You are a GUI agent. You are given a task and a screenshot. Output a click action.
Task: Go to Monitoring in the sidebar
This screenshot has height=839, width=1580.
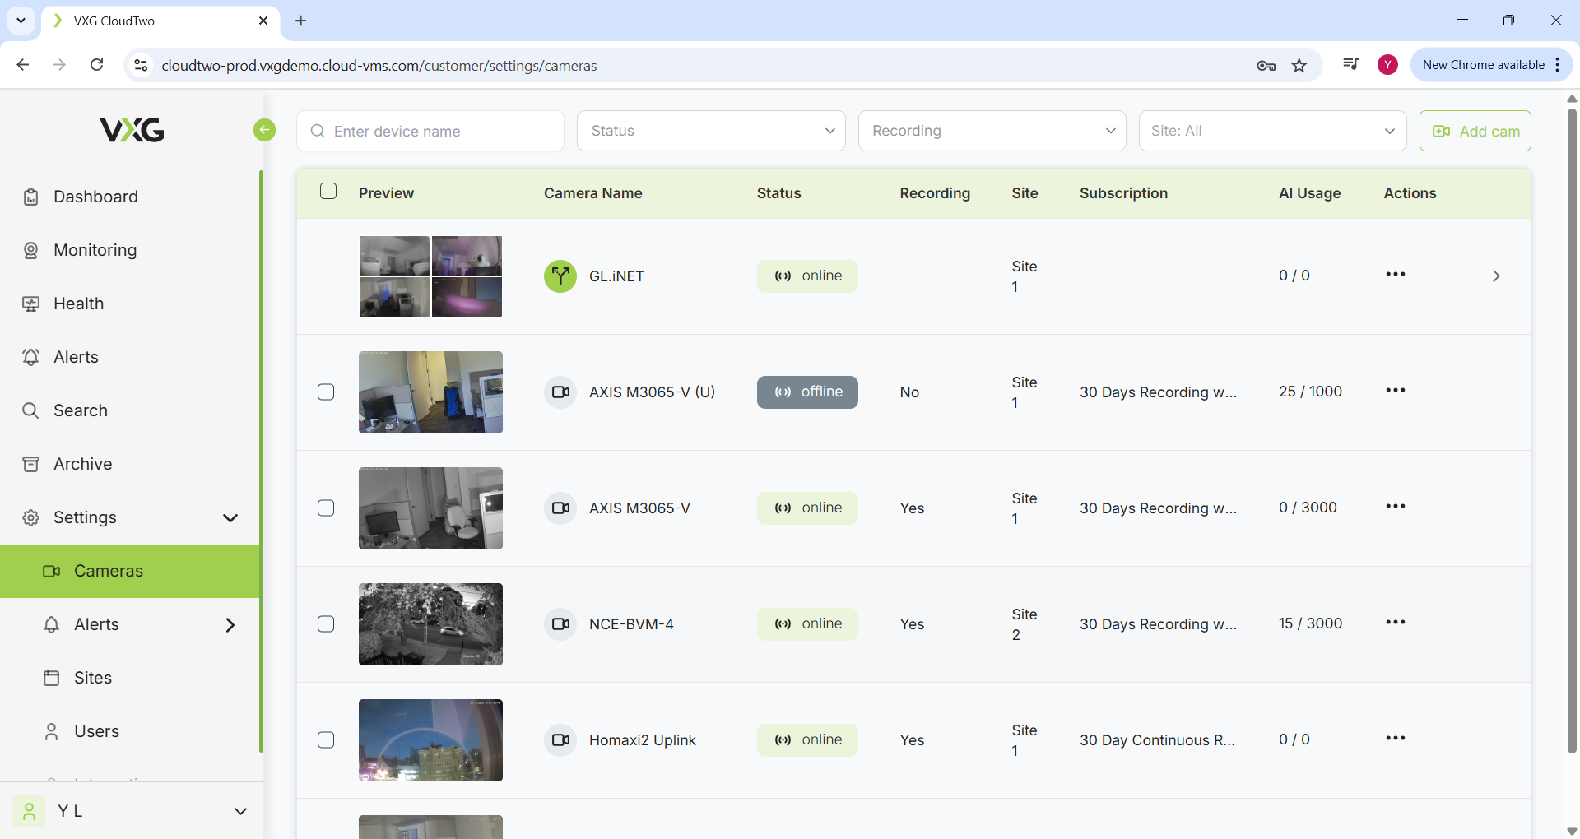coord(95,250)
